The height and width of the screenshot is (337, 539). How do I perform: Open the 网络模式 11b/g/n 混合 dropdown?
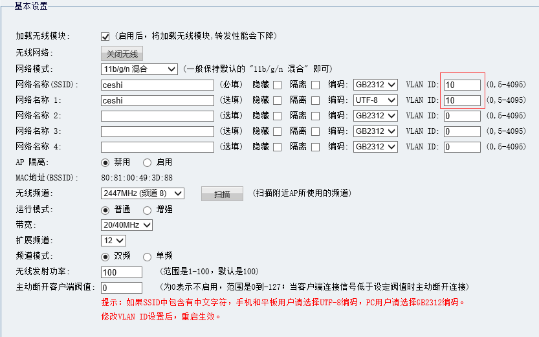[x=139, y=69]
